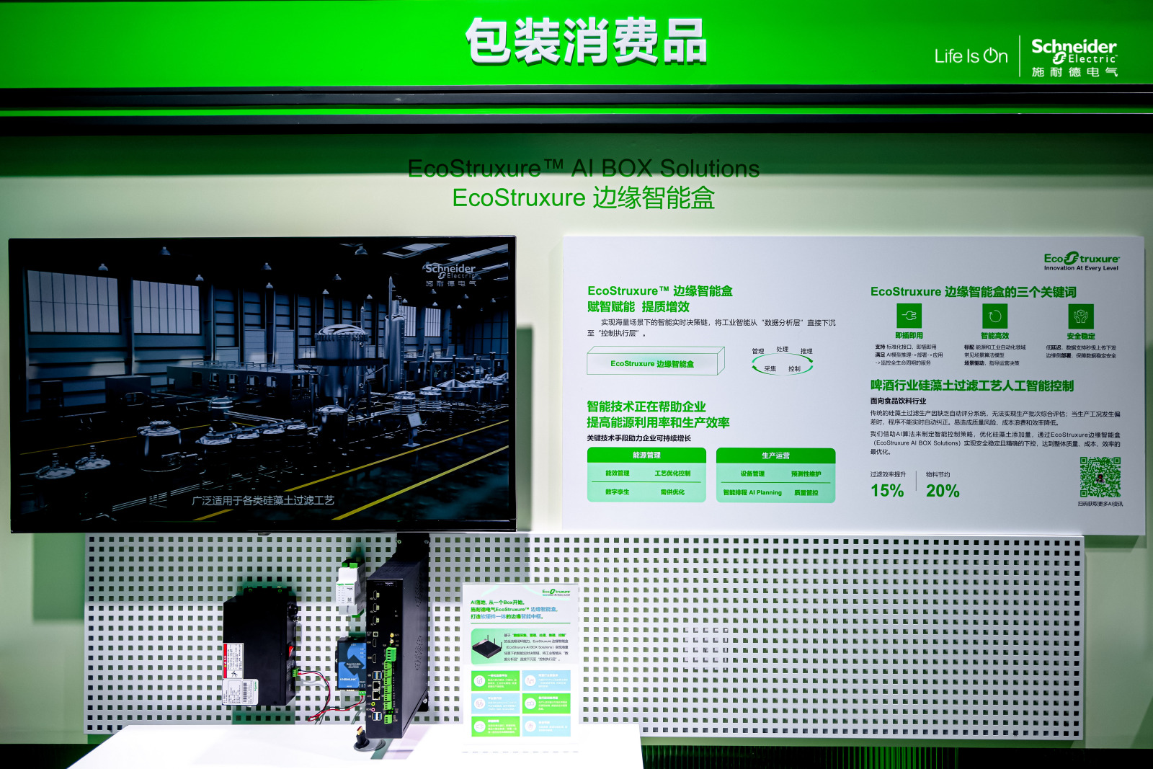
Task: Click the 'Life Is On' slogan
Action: tap(971, 56)
